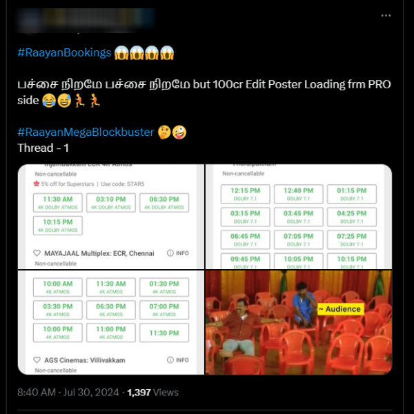Choose the 06:30 PM 4K Dolby Atmos show
Viewport: 414px width, 414px height.
click(164, 202)
